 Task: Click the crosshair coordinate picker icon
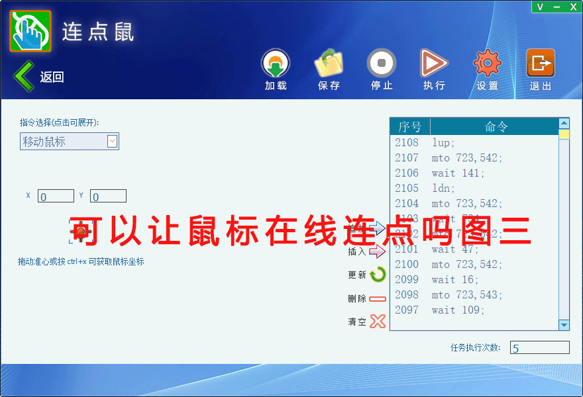pyautogui.click(x=81, y=232)
